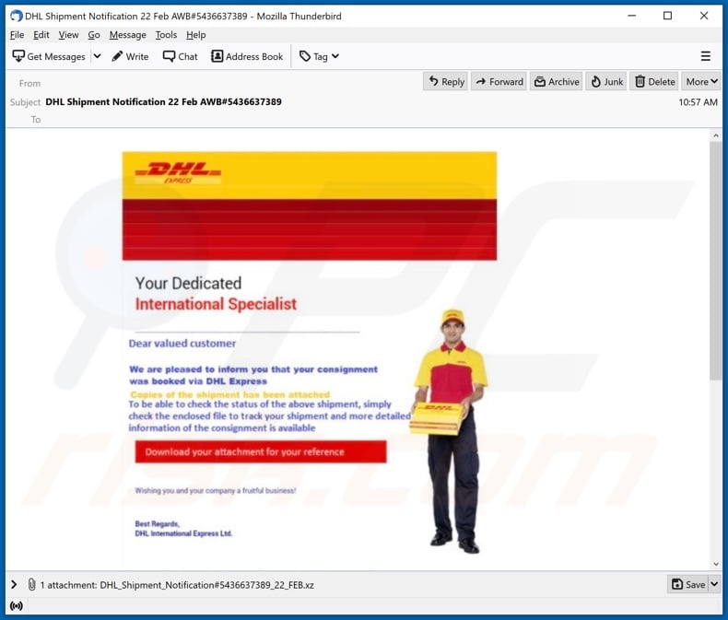Reply to this DHL message
Viewport: 728px width, 620px height.
[x=446, y=82]
